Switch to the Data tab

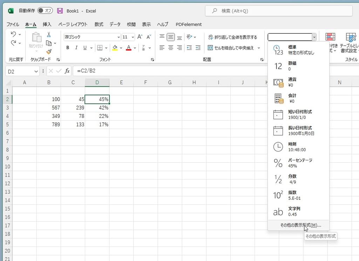coord(115,24)
